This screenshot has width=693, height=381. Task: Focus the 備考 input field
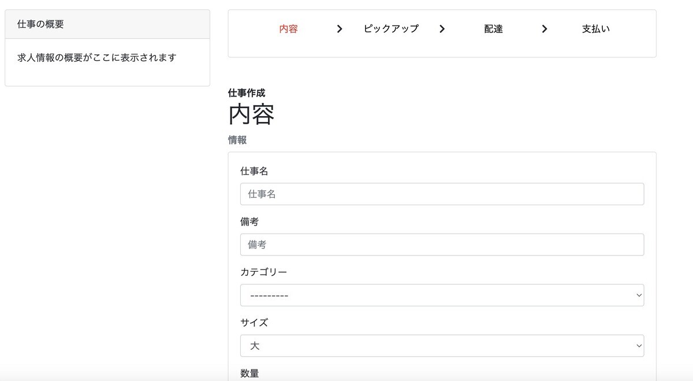pyautogui.click(x=442, y=245)
